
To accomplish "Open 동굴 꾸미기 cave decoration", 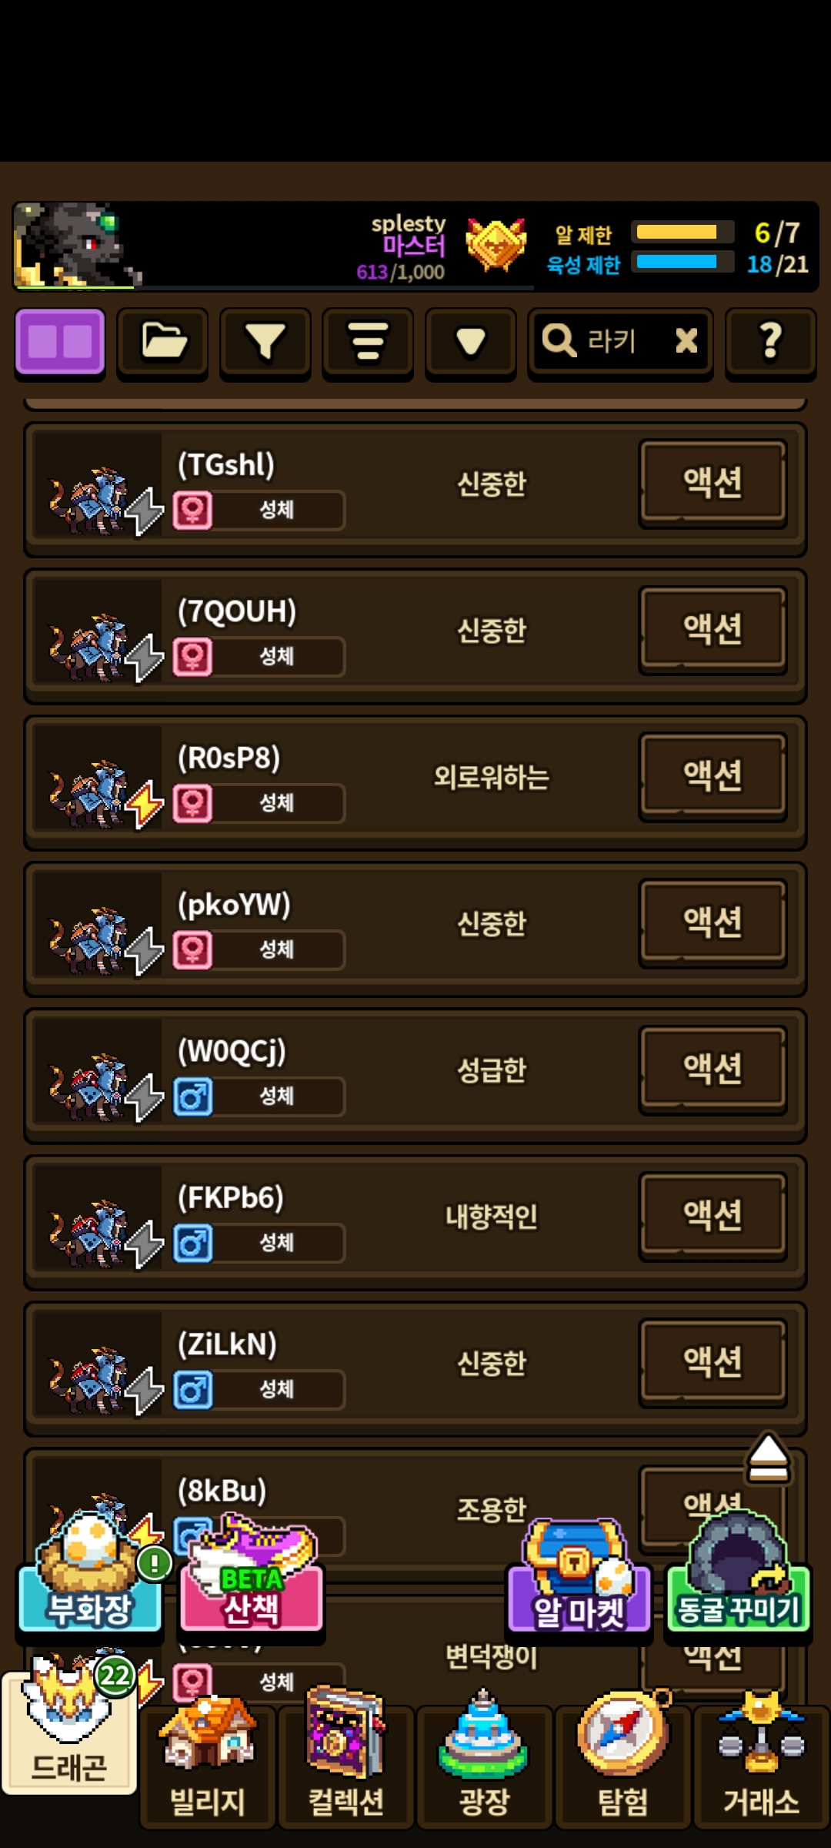I will coord(739,1572).
